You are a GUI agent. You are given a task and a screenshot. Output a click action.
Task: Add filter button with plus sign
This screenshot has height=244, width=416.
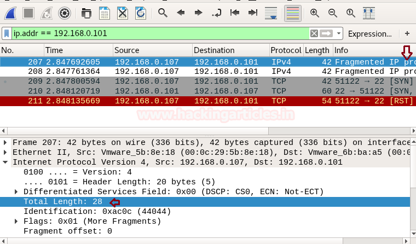click(x=407, y=33)
